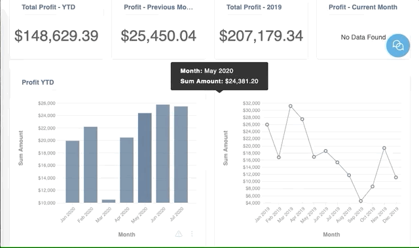Select the Jun 2020 bar
This screenshot has height=248, width=419.
[163, 154]
